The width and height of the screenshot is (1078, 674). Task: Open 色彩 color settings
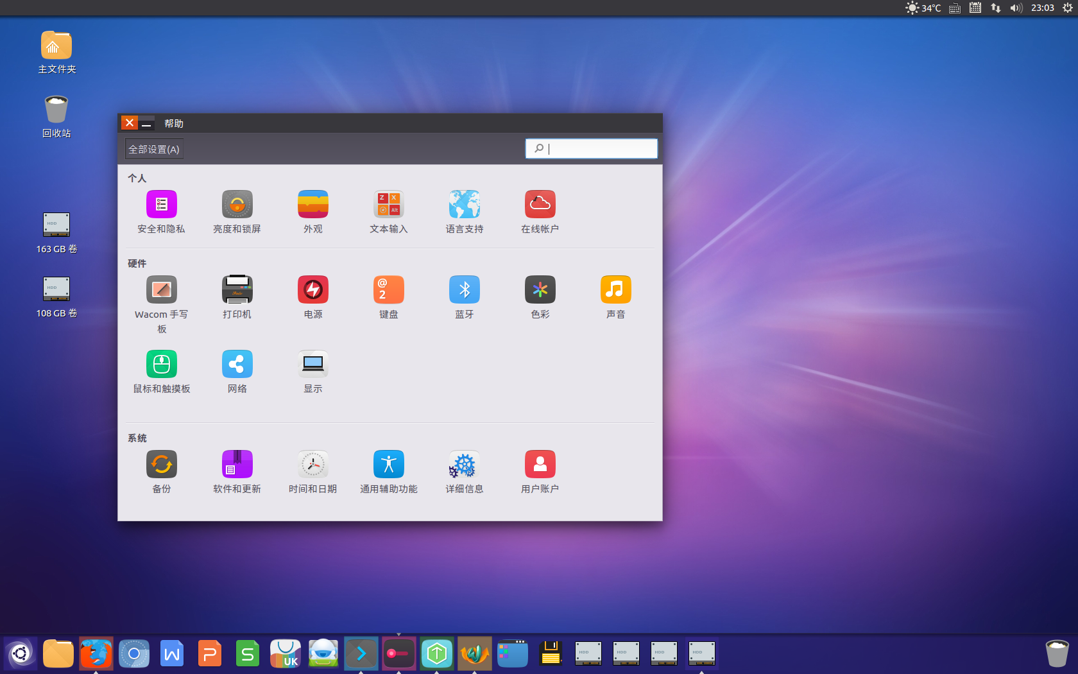coord(540,297)
